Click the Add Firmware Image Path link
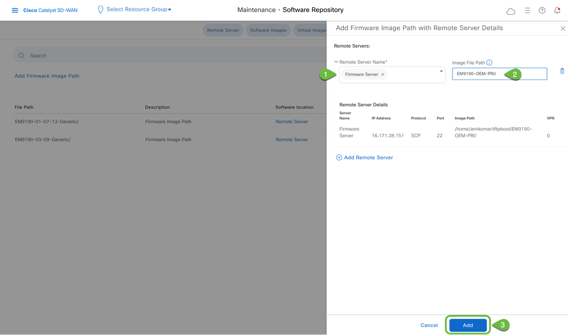 pos(47,76)
